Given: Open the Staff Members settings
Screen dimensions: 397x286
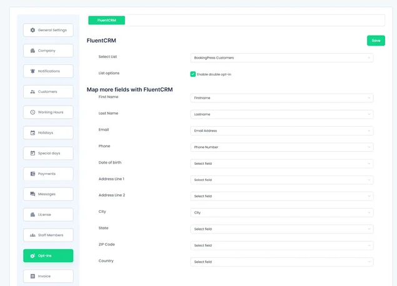Looking at the screenshot, I should [x=48, y=235].
